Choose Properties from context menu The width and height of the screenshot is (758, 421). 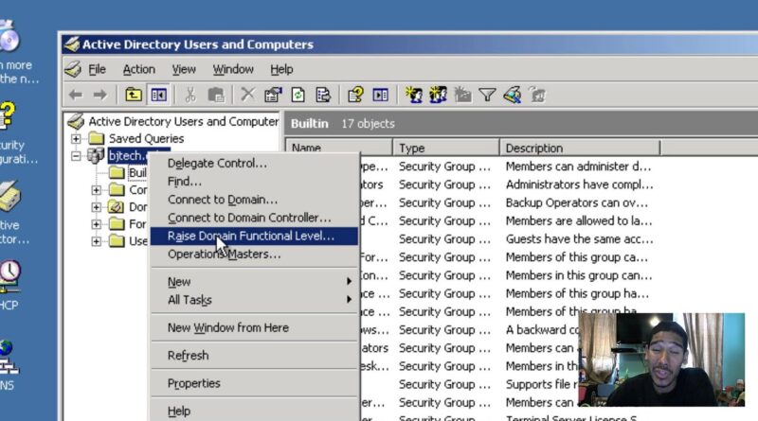254,383
